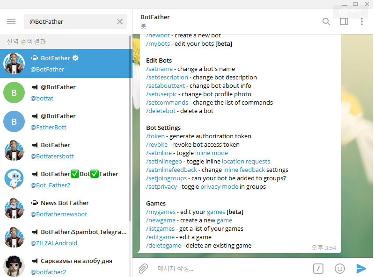Click the /setinlinefeedback command link
The width and height of the screenshot is (374, 277).
171,170
